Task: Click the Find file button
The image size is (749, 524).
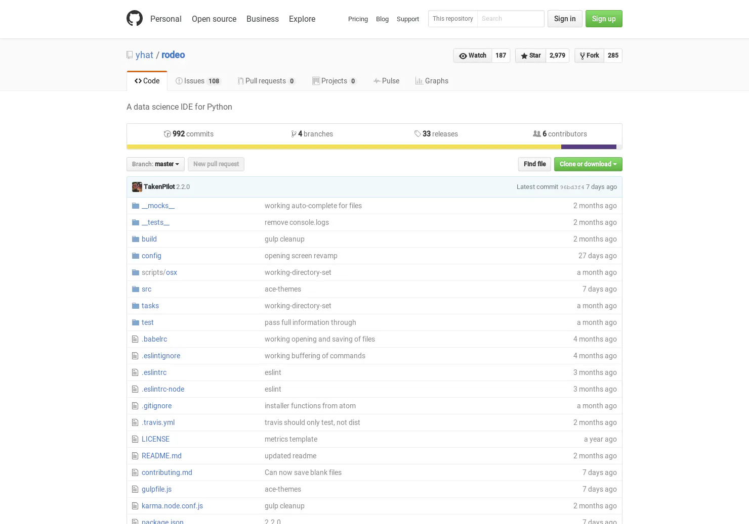Action: tap(534, 164)
